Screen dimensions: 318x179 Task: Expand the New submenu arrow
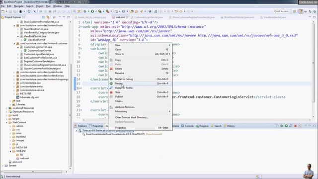pos(169,45)
